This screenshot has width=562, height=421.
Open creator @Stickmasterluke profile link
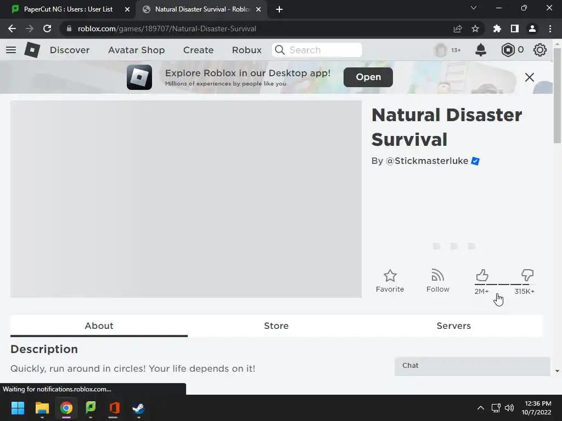[427, 161]
